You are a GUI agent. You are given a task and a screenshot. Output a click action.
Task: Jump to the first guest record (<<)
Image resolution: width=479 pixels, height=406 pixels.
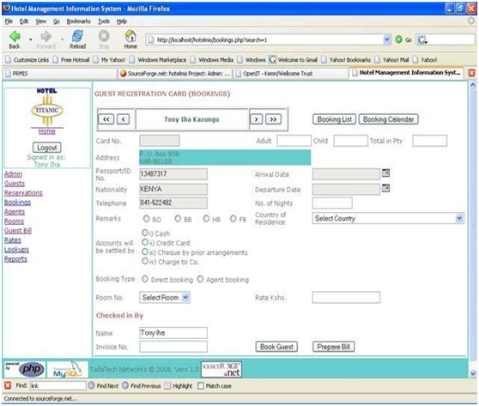point(106,119)
